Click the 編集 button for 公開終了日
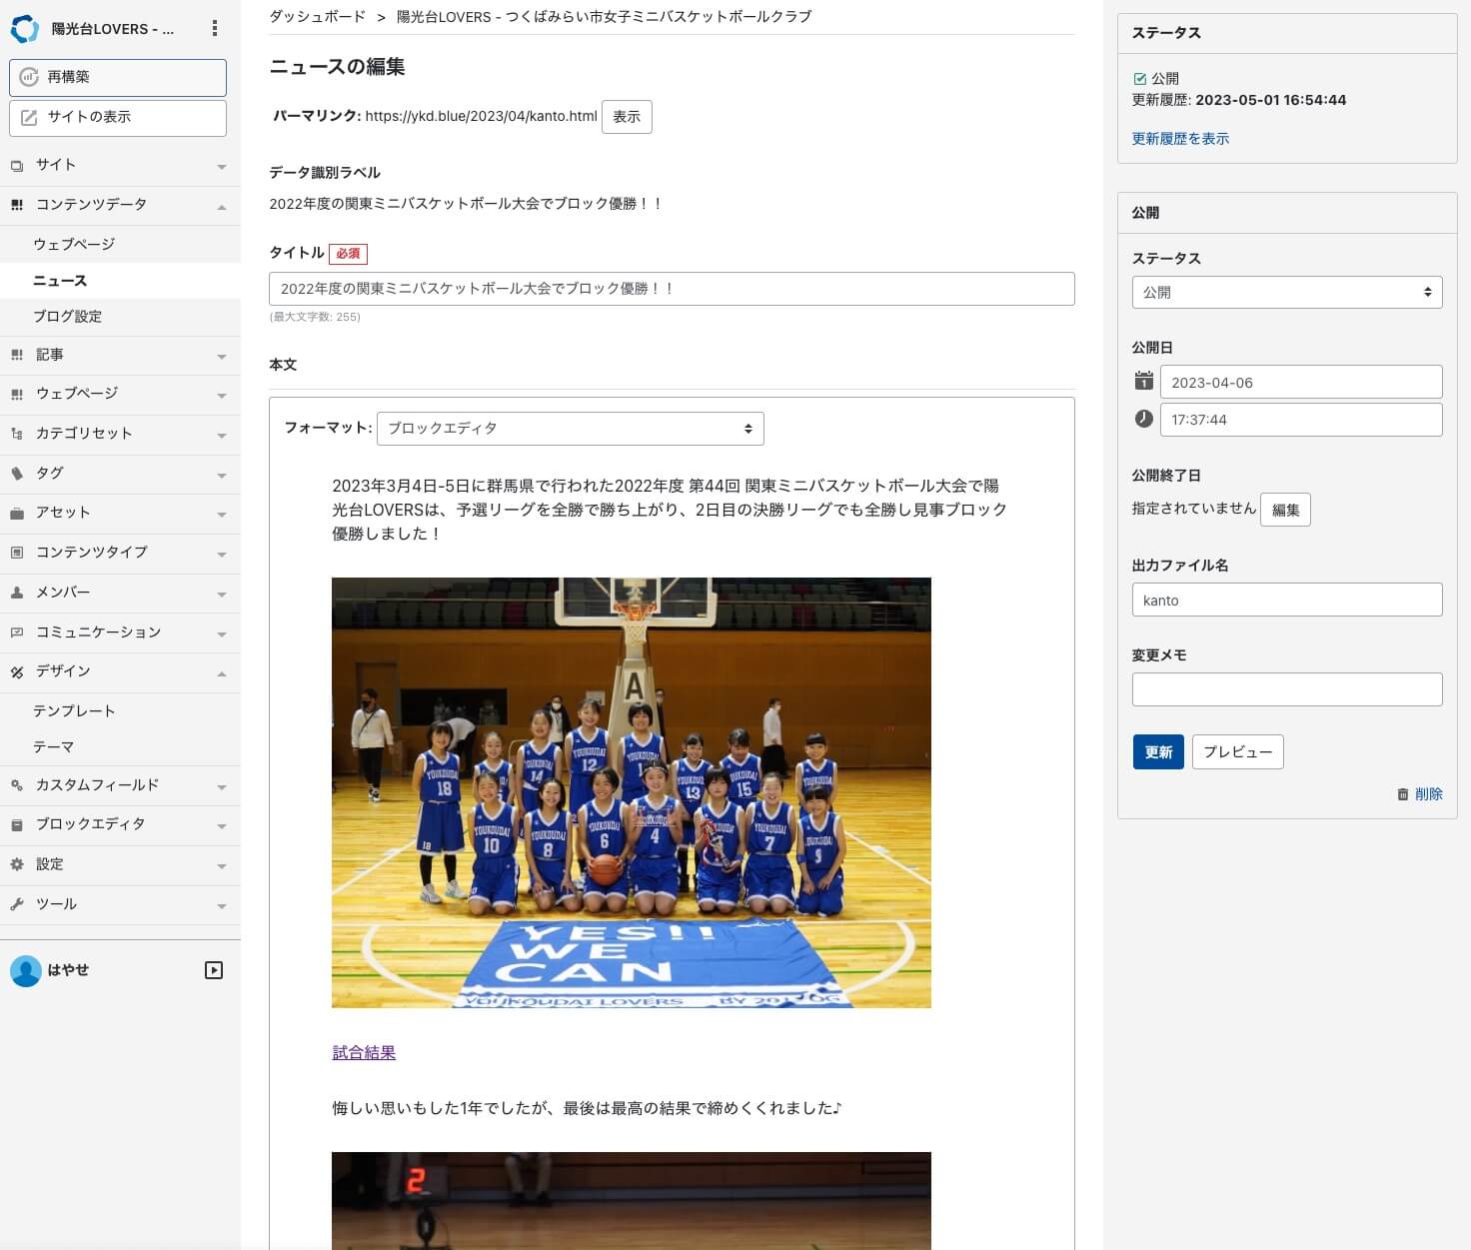 (x=1285, y=510)
